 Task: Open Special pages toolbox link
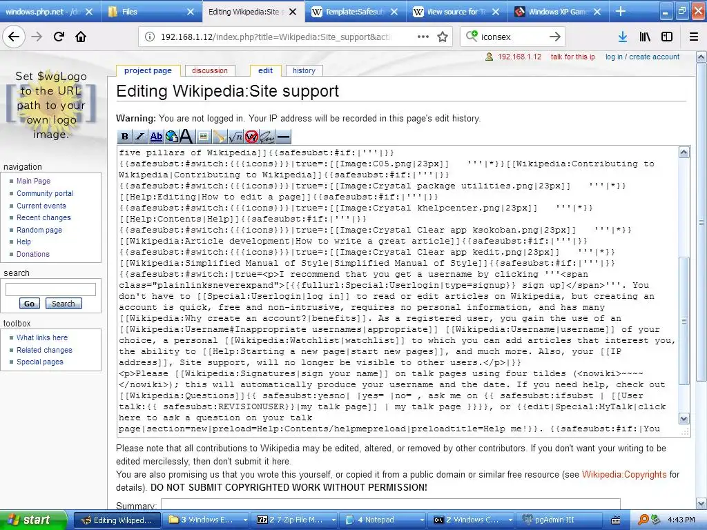pos(39,362)
